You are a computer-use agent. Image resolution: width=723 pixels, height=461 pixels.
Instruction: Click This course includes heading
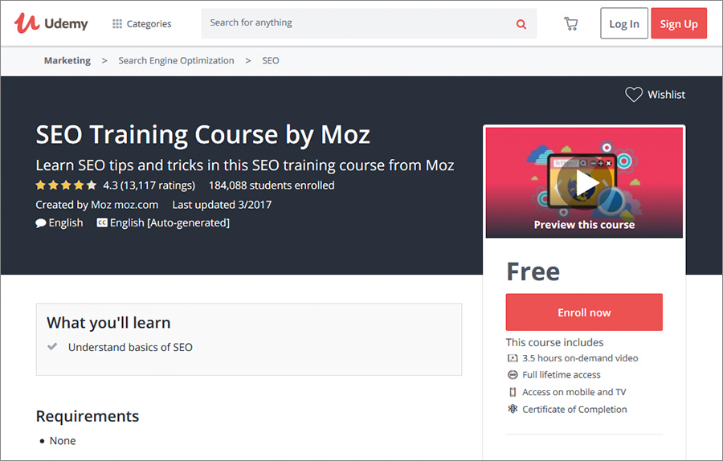tap(554, 342)
